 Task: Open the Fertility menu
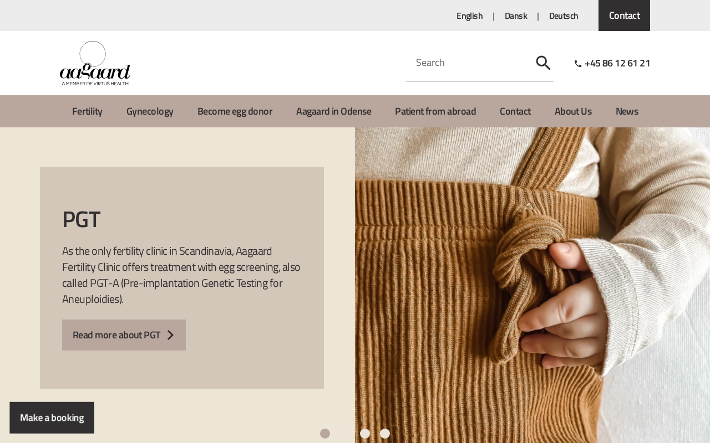click(x=87, y=111)
